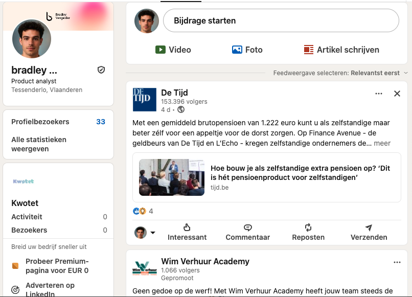Image resolution: width=412 pixels, height=297 pixels.
Task: Click the Reposten text label
Action: coord(308,237)
